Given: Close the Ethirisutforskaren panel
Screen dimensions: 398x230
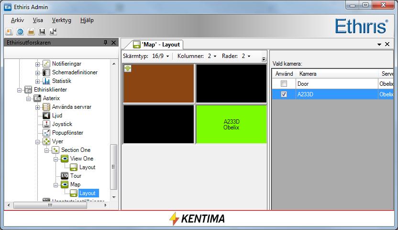Looking at the screenshot, I should click(x=113, y=43).
